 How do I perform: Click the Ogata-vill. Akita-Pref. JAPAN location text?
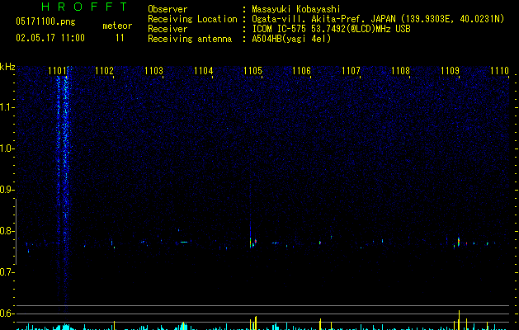coord(378,19)
